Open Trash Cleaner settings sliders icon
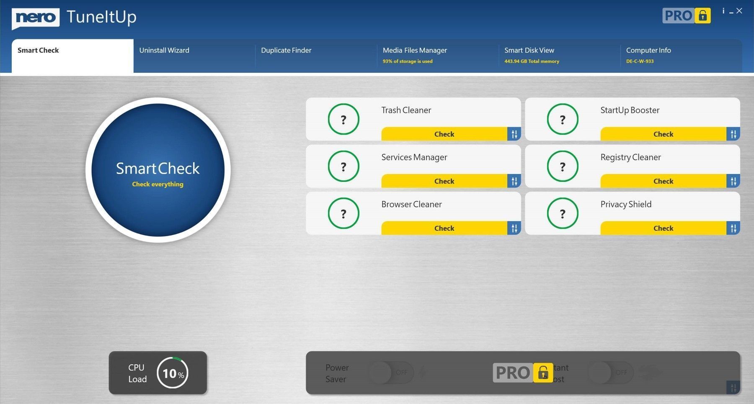This screenshot has height=404, width=754. (x=514, y=134)
